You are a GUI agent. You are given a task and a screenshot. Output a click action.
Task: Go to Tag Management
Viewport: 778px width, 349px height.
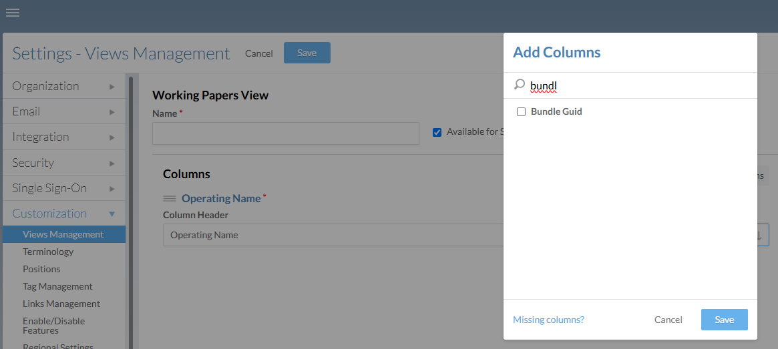point(57,286)
